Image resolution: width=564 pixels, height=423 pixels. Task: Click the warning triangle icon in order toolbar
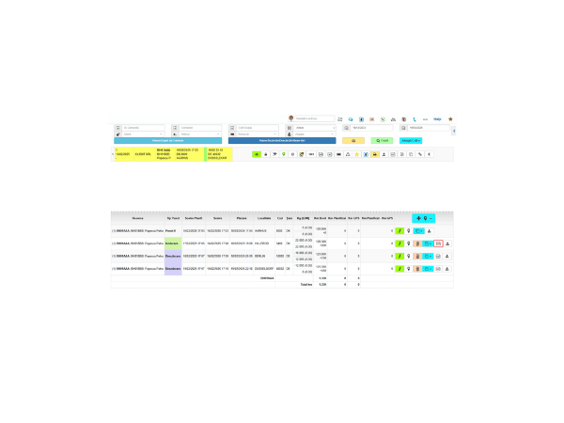pyautogui.click(x=347, y=154)
